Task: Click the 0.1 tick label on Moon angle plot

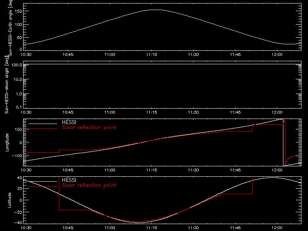Action: 19,107
